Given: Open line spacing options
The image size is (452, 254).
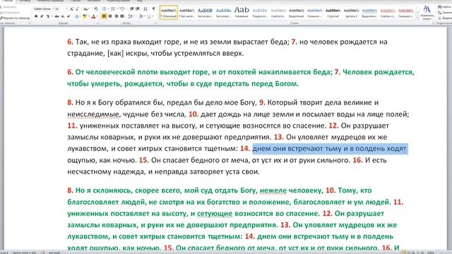Looking at the screenshot, I should [x=131, y=16].
